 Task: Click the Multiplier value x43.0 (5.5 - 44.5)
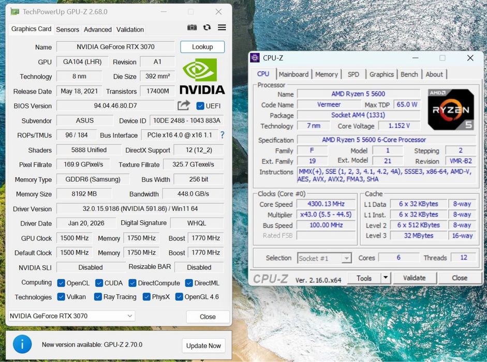pyautogui.click(x=326, y=215)
